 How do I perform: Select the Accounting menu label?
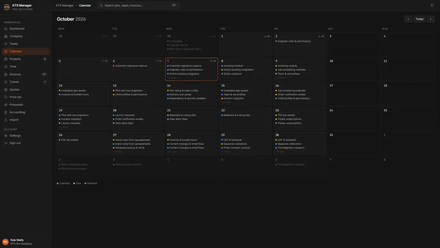pos(17,112)
